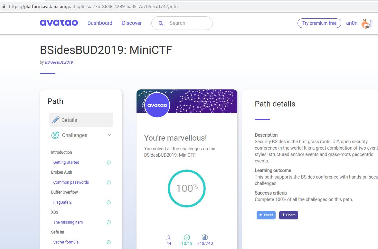Click the 13/13 solved count
The height and width of the screenshot is (249, 378).
click(x=187, y=244)
